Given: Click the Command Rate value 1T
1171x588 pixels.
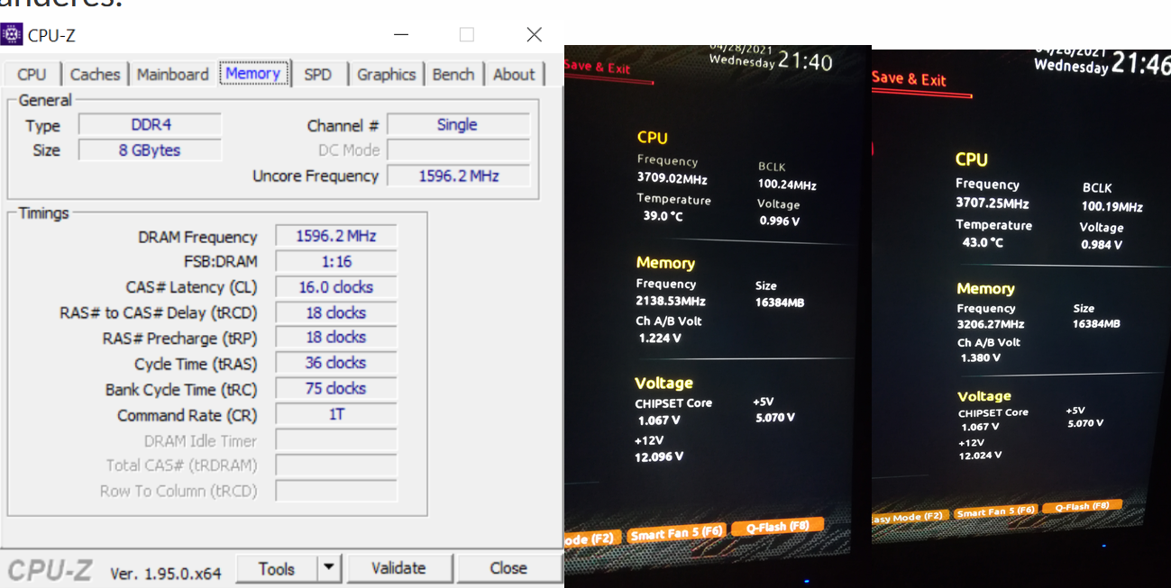Looking at the screenshot, I should (x=335, y=414).
